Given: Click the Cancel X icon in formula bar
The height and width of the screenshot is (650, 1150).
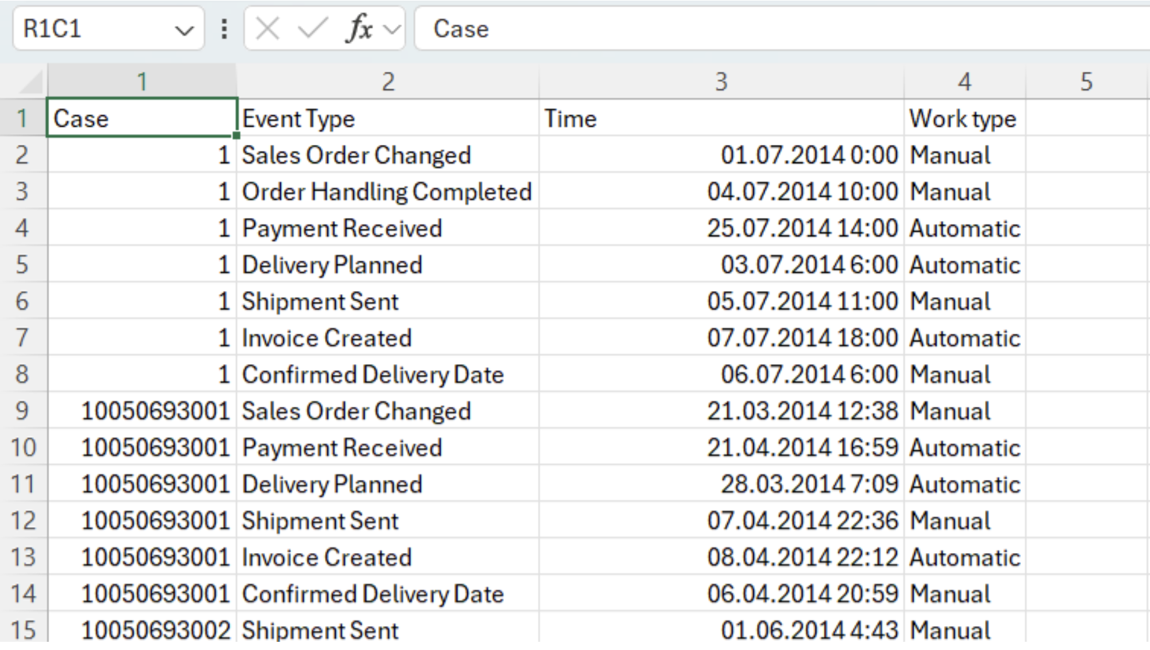Looking at the screenshot, I should (x=268, y=29).
